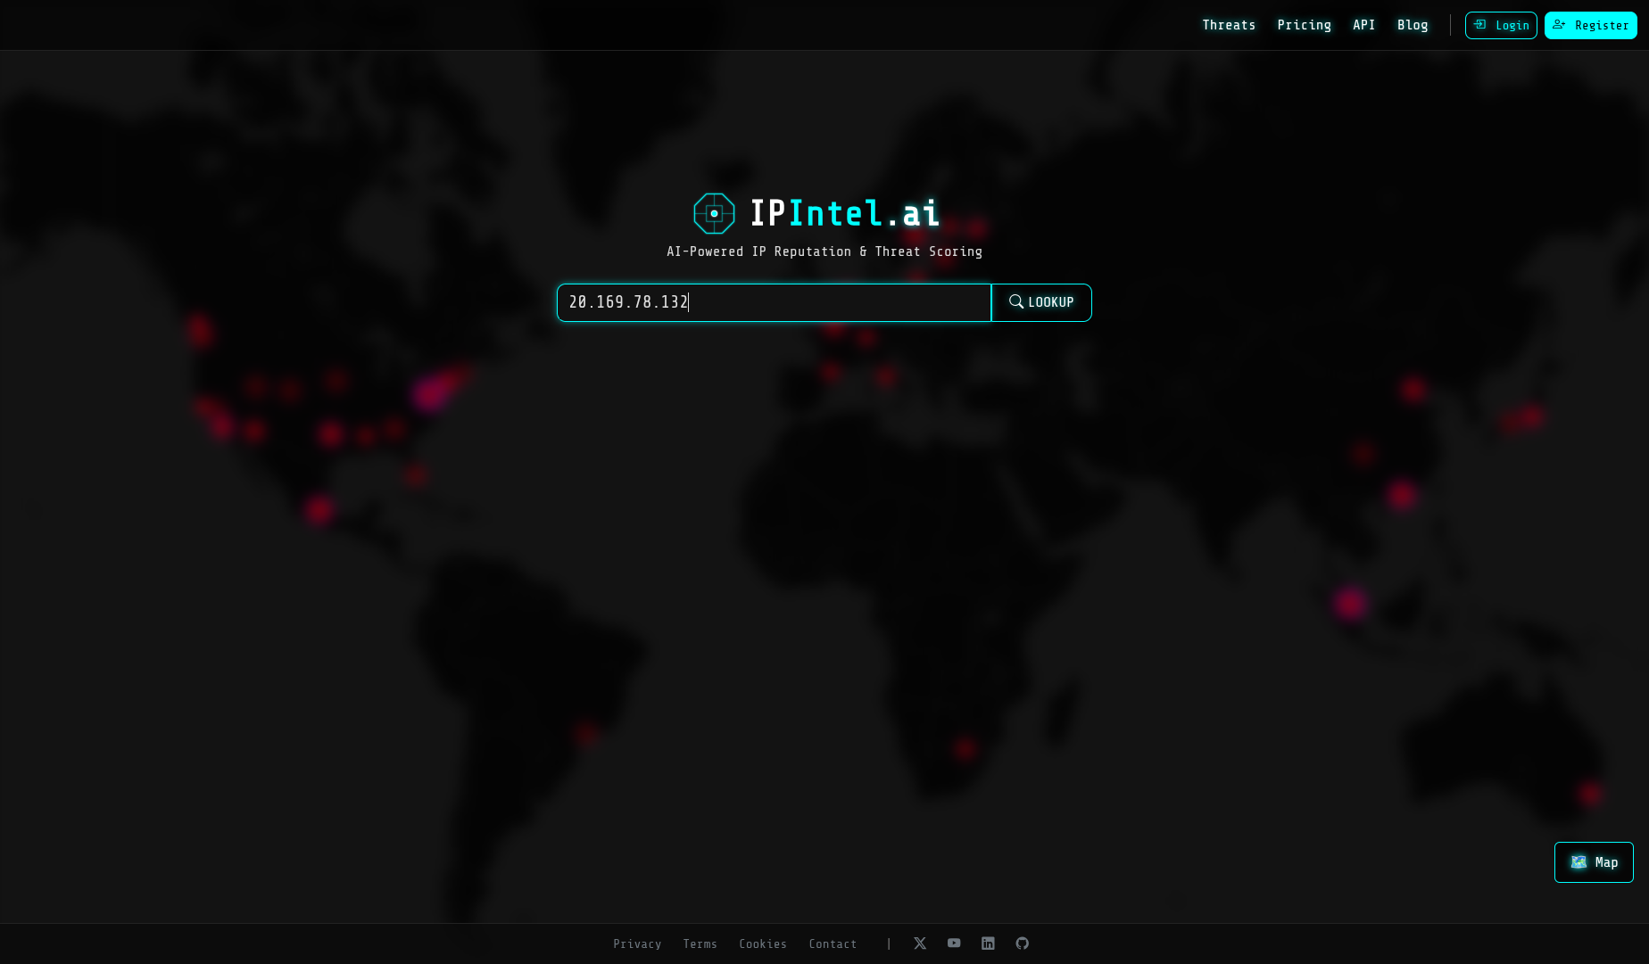Open the Privacy policy link
1649x964 pixels.
638,943
